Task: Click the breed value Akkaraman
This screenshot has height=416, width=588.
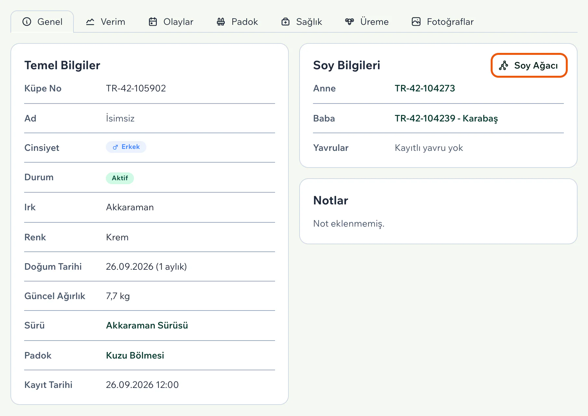Action: (130, 207)
